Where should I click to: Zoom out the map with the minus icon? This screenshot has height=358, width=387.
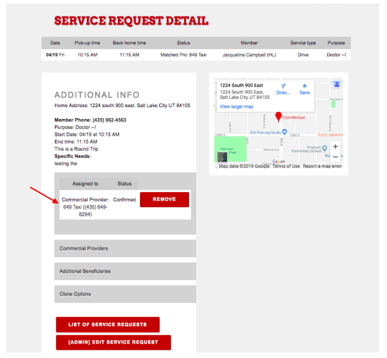(335, 157)
